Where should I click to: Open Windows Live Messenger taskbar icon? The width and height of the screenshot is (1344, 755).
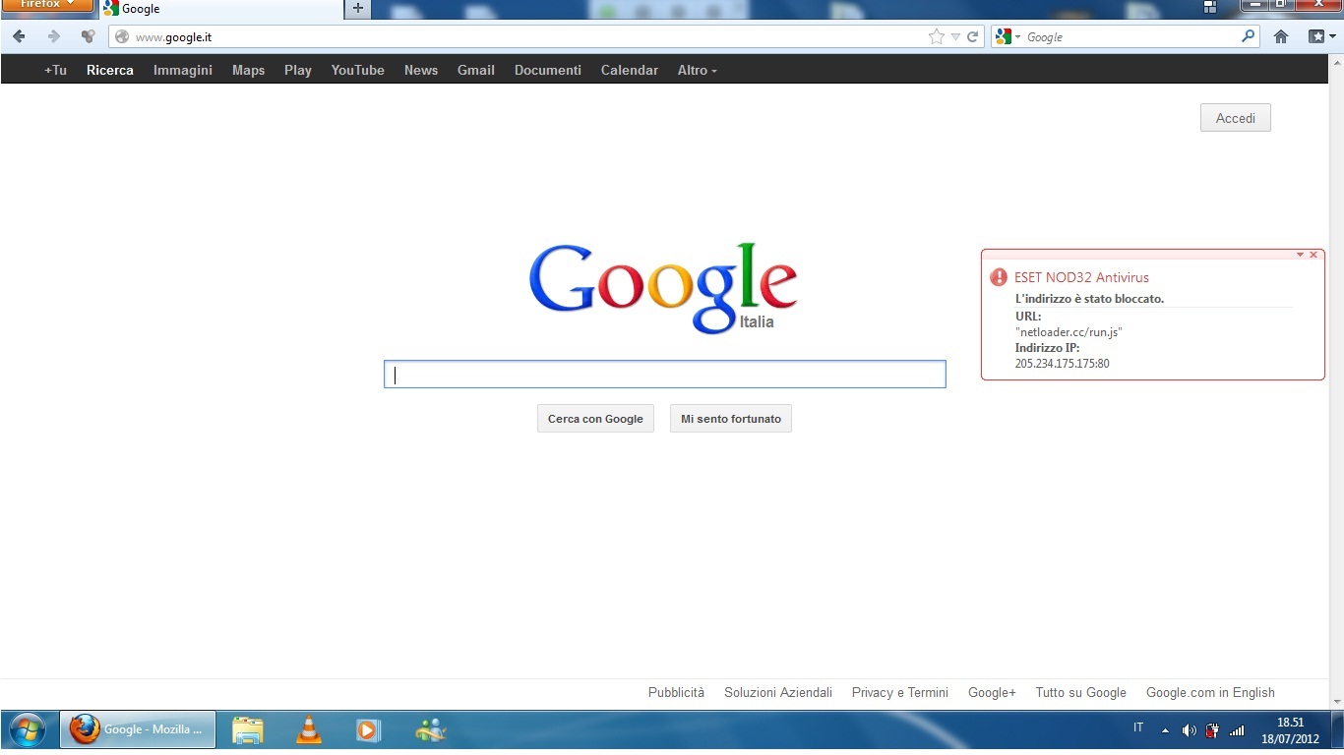click(x=431, y=729)
